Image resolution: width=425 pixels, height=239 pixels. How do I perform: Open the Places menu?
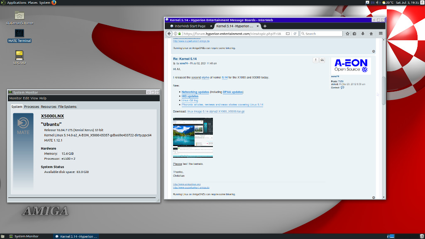(x=33, y=2)
